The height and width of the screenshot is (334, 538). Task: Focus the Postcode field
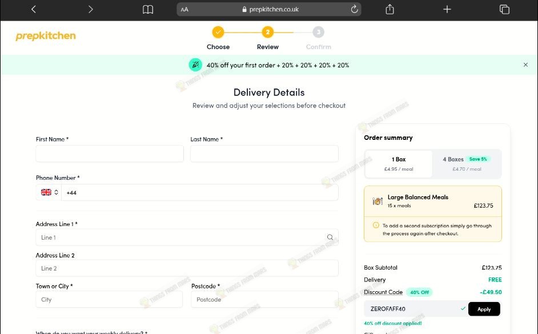[x=264, y=299]
